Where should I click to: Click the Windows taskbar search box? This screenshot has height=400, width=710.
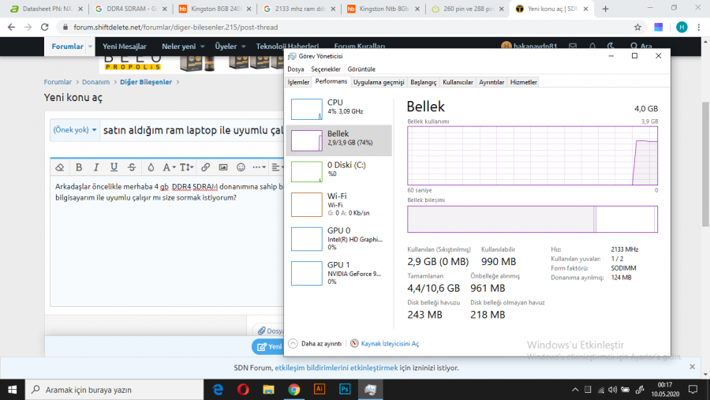[x=114, y=390]
